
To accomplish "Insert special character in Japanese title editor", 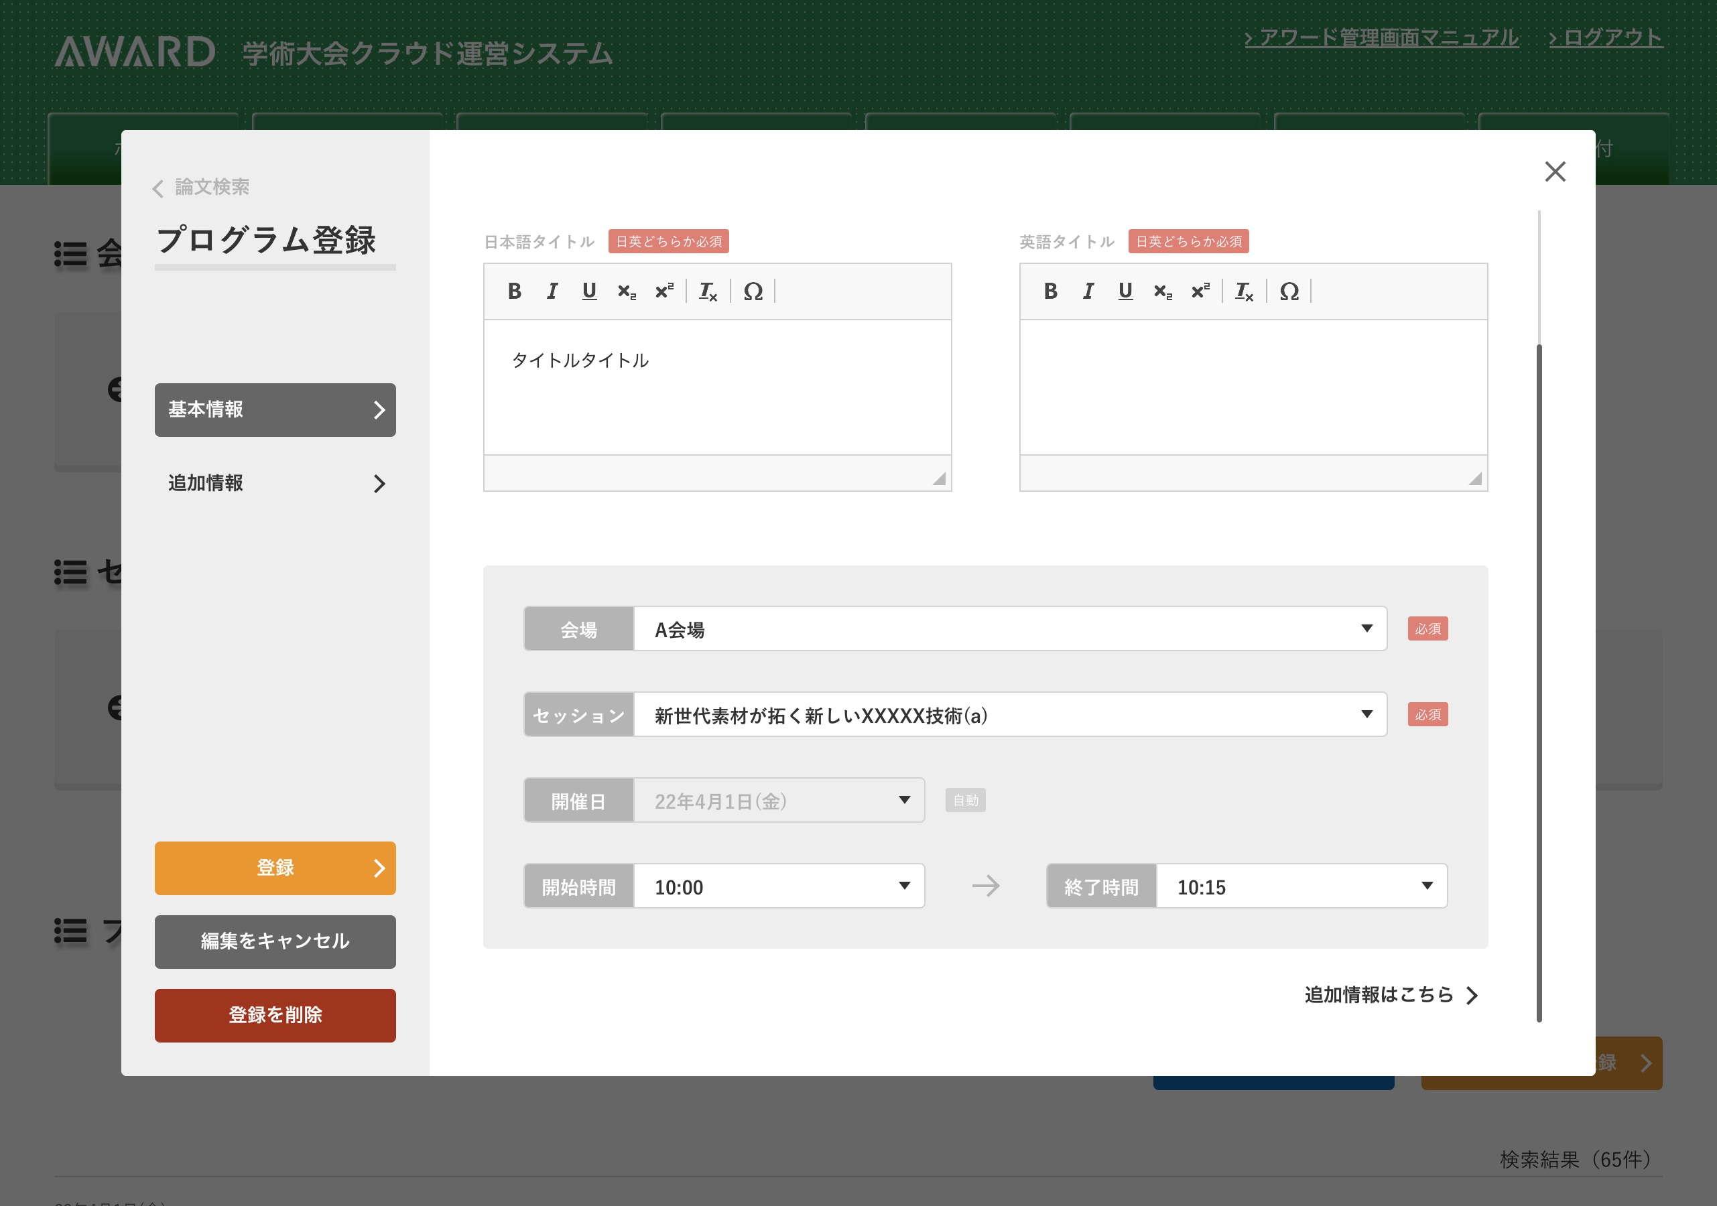I will click(753, 291).
